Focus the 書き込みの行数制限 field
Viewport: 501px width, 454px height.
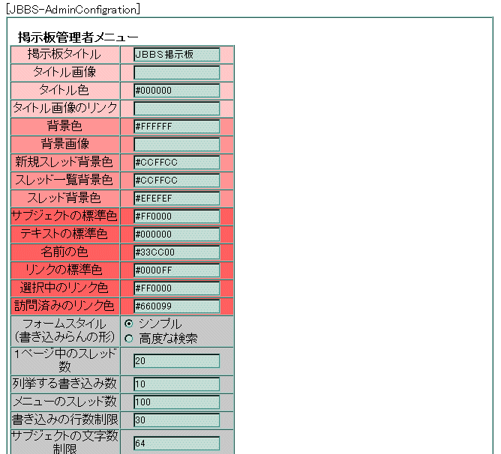[x=176, y=420]
